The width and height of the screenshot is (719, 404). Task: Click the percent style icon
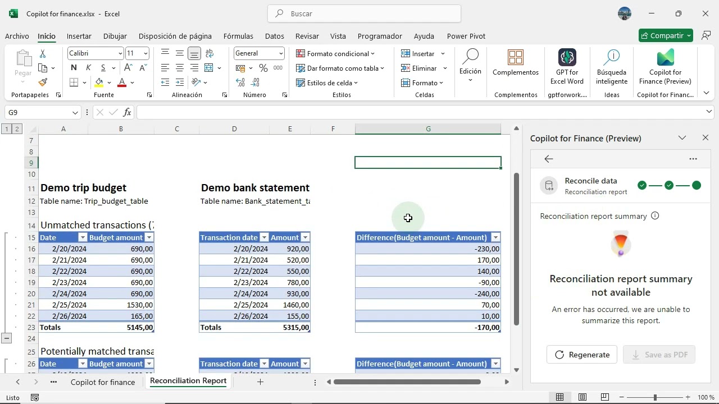click(263, 68)
